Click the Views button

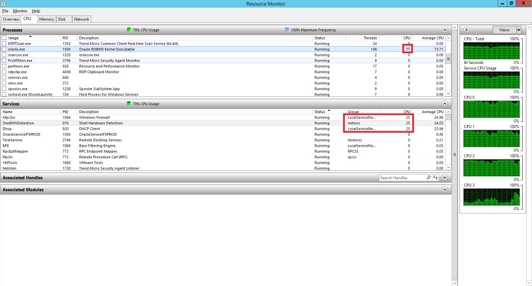(504, 30)
